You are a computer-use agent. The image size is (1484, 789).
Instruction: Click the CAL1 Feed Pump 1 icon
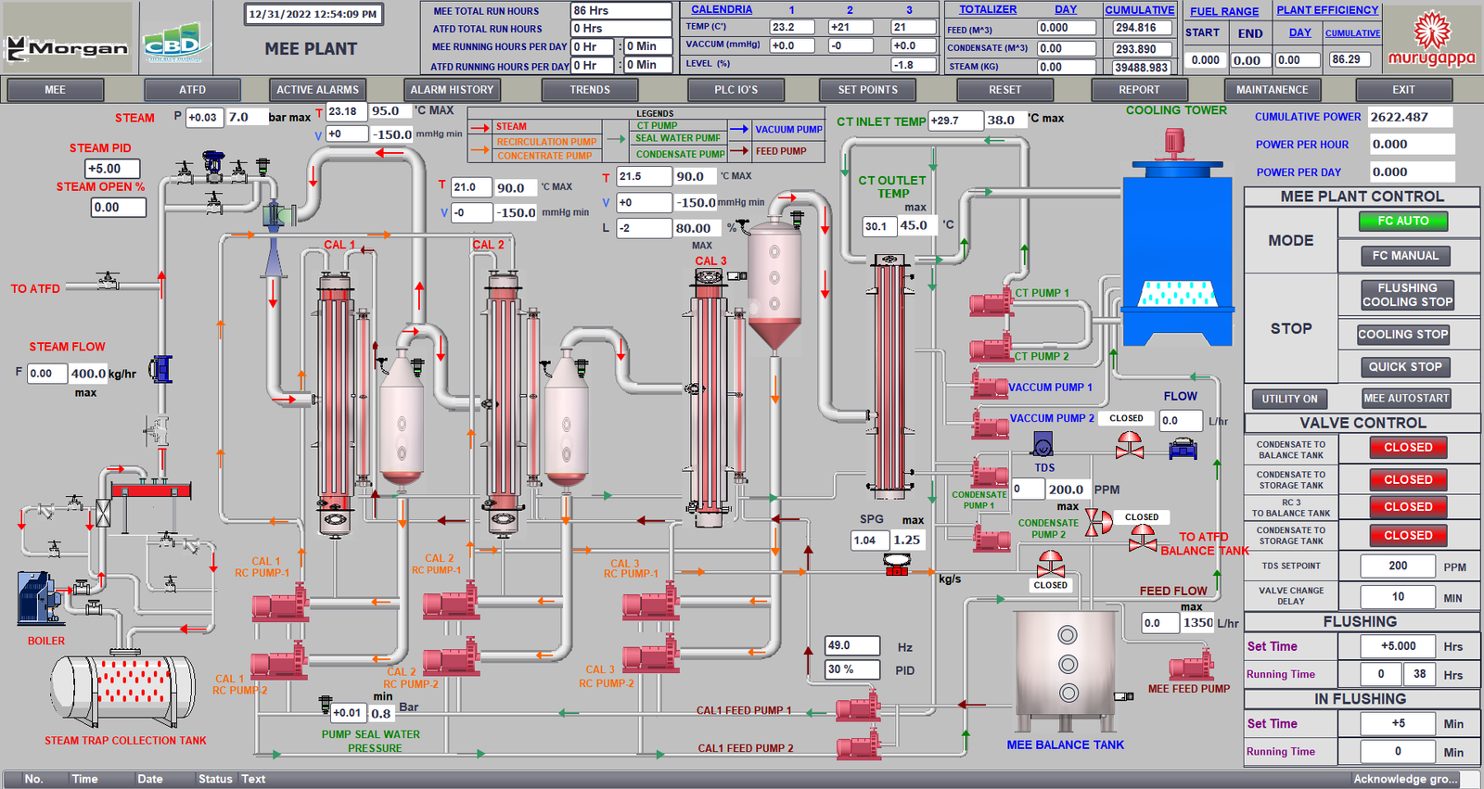857,710
